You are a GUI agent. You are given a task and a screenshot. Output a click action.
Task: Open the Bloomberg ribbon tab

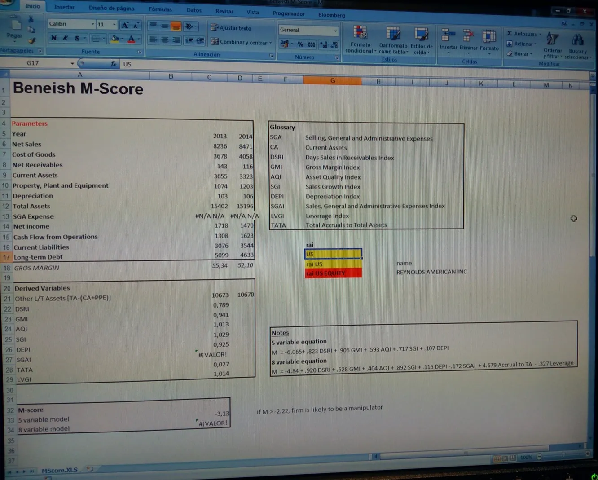pyautogui.click(x=331, y=15)
